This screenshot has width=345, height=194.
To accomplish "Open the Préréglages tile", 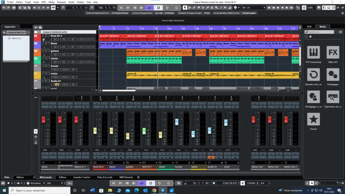I will click(x=332, y=75).
